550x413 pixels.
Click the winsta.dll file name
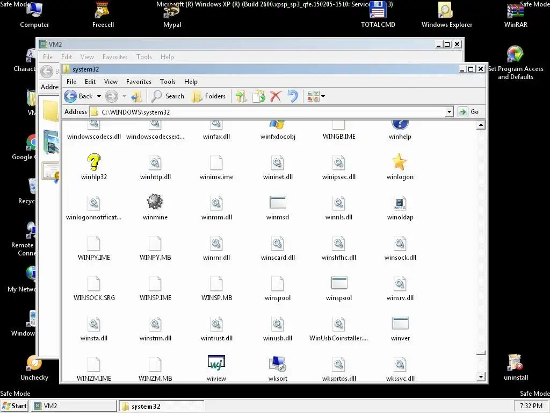pos(93,338)
